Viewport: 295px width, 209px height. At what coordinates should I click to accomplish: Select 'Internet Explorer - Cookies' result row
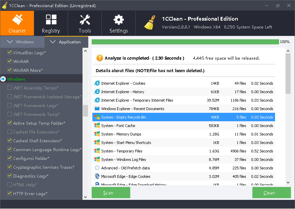tap(184, 83)
